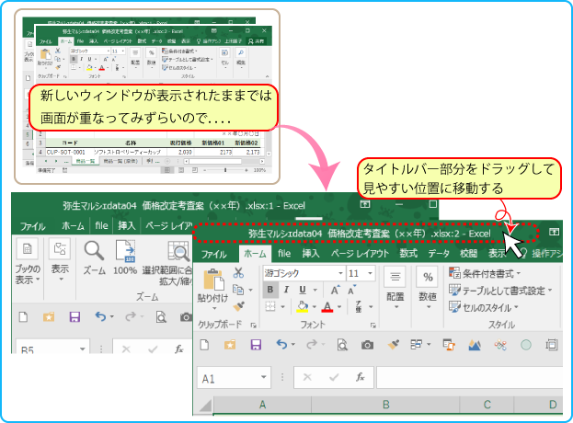Open Clipboard group dialog launcher
This screenshot has height=423, width=573.
click(x=253, y=325)
